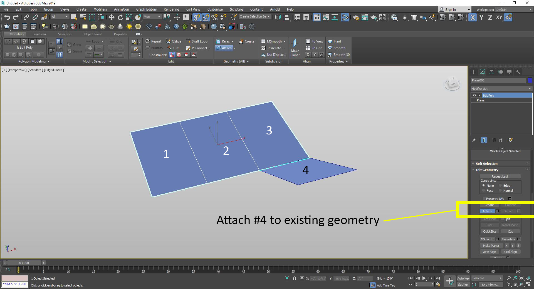Click the Plane001 object color swatch
The height and width of the screenshot is (289, 534).
point(530,80)
